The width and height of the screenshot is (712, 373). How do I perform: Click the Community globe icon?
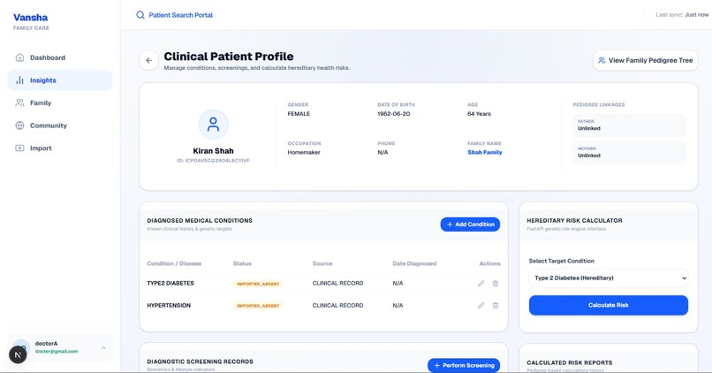coord(19,126)
